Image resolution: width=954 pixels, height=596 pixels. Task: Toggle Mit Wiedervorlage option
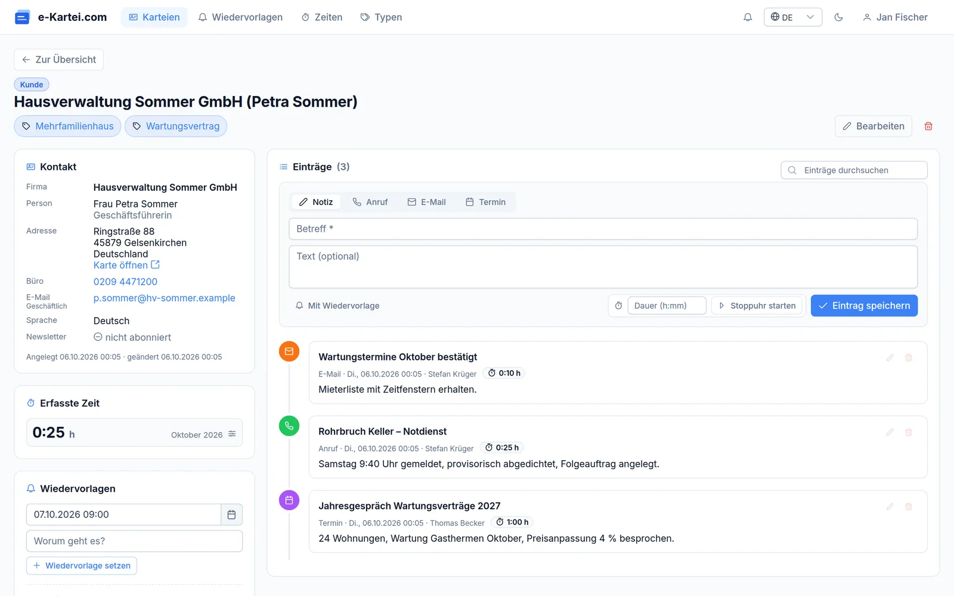(337, 306)
